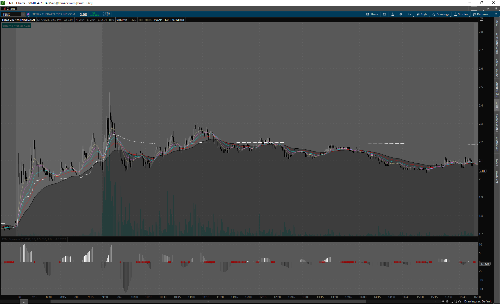Switch to the Active Trader side tab
The width and height of the screenshot is (500, 304).
tap(497, 68)
